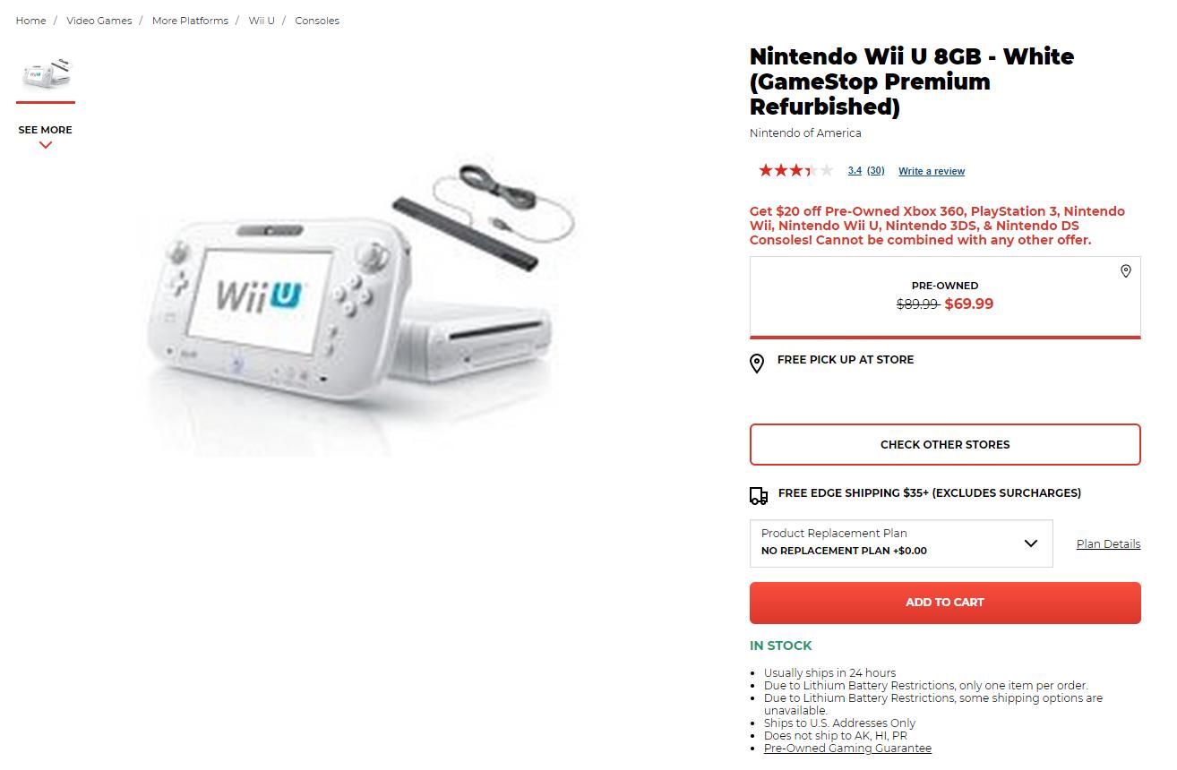Click the dropdown arrow beside No Replacement Plan
Image resolution: width=1177 pixels, height=770 pixels.
[x=1030, y=543]
